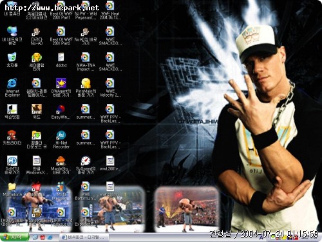
Task: Select the 한글 WindowsX file icon
Action: pos(37,165)
